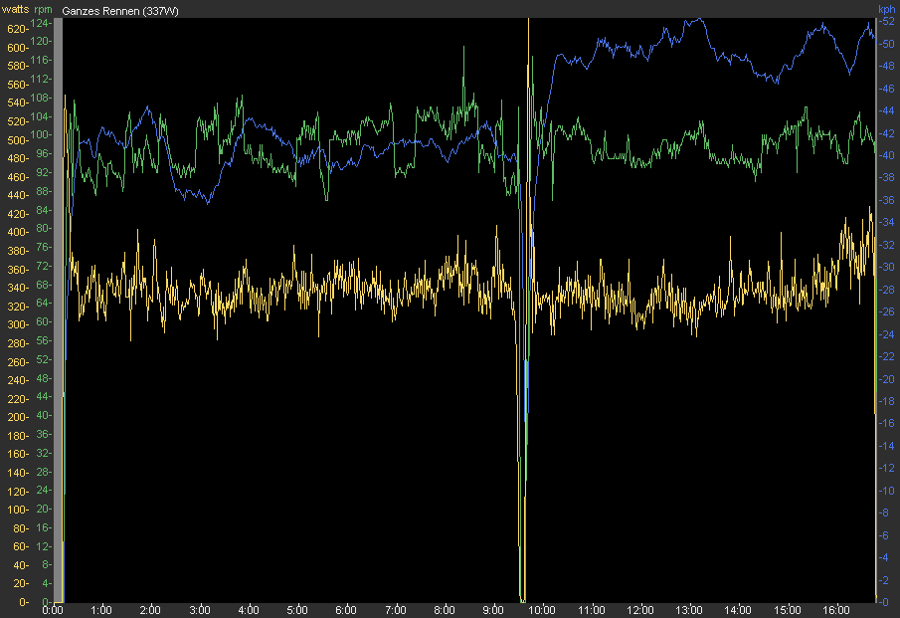
Task: Jump to the 1:00 time axis marker
Action: pos(101,610)
